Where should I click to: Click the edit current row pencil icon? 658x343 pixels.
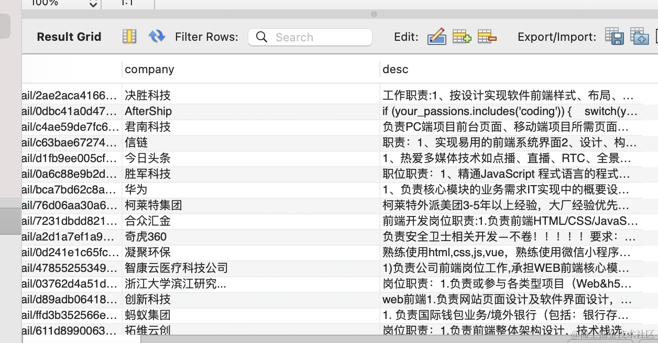pyautogui.click(x=436, y=37)
